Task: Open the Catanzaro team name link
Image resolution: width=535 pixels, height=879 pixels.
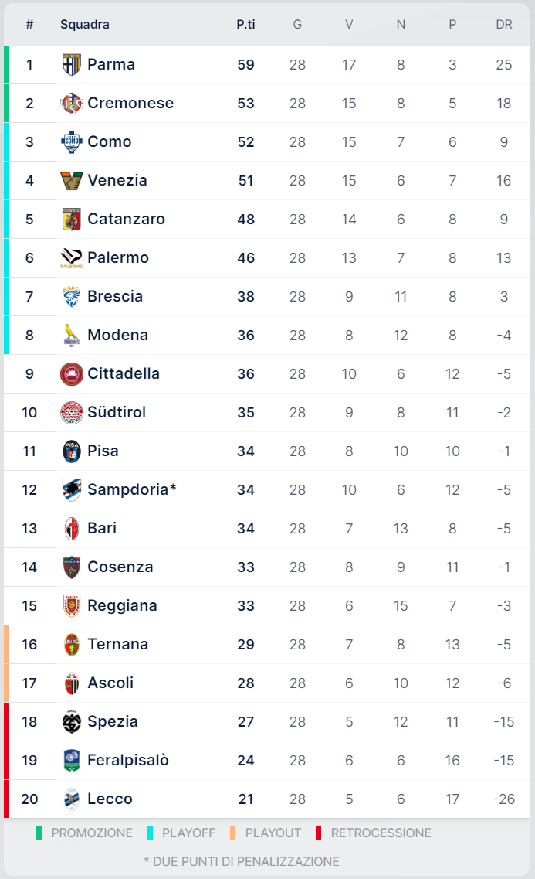Action: tap(126, 219)
